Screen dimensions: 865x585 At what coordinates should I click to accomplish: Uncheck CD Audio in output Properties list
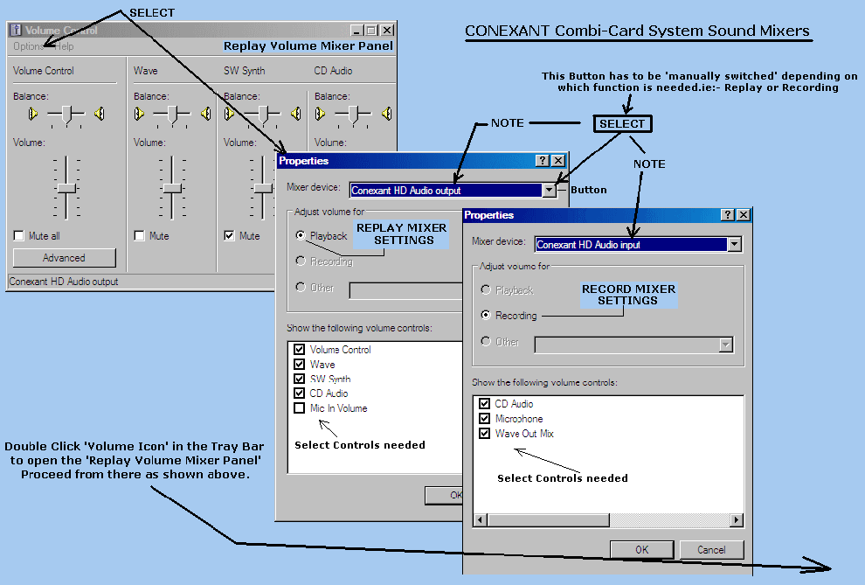coord(300,393)
